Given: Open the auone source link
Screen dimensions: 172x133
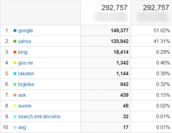Looking at the screenshot, I should click(x=25, y=106).
